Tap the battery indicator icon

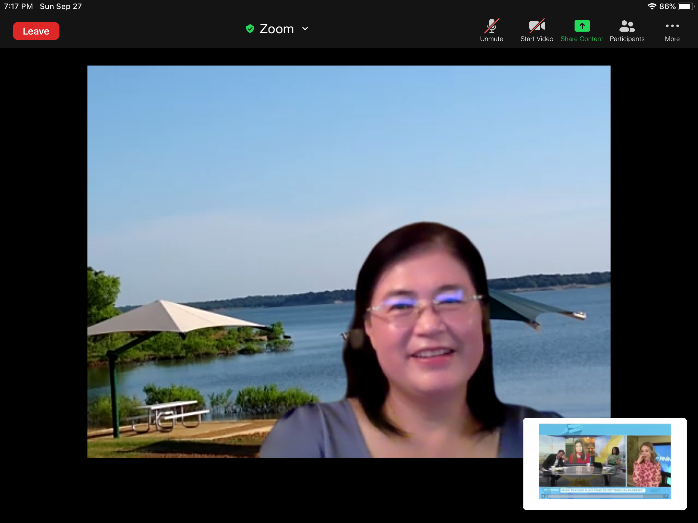(x=686, y=6)
